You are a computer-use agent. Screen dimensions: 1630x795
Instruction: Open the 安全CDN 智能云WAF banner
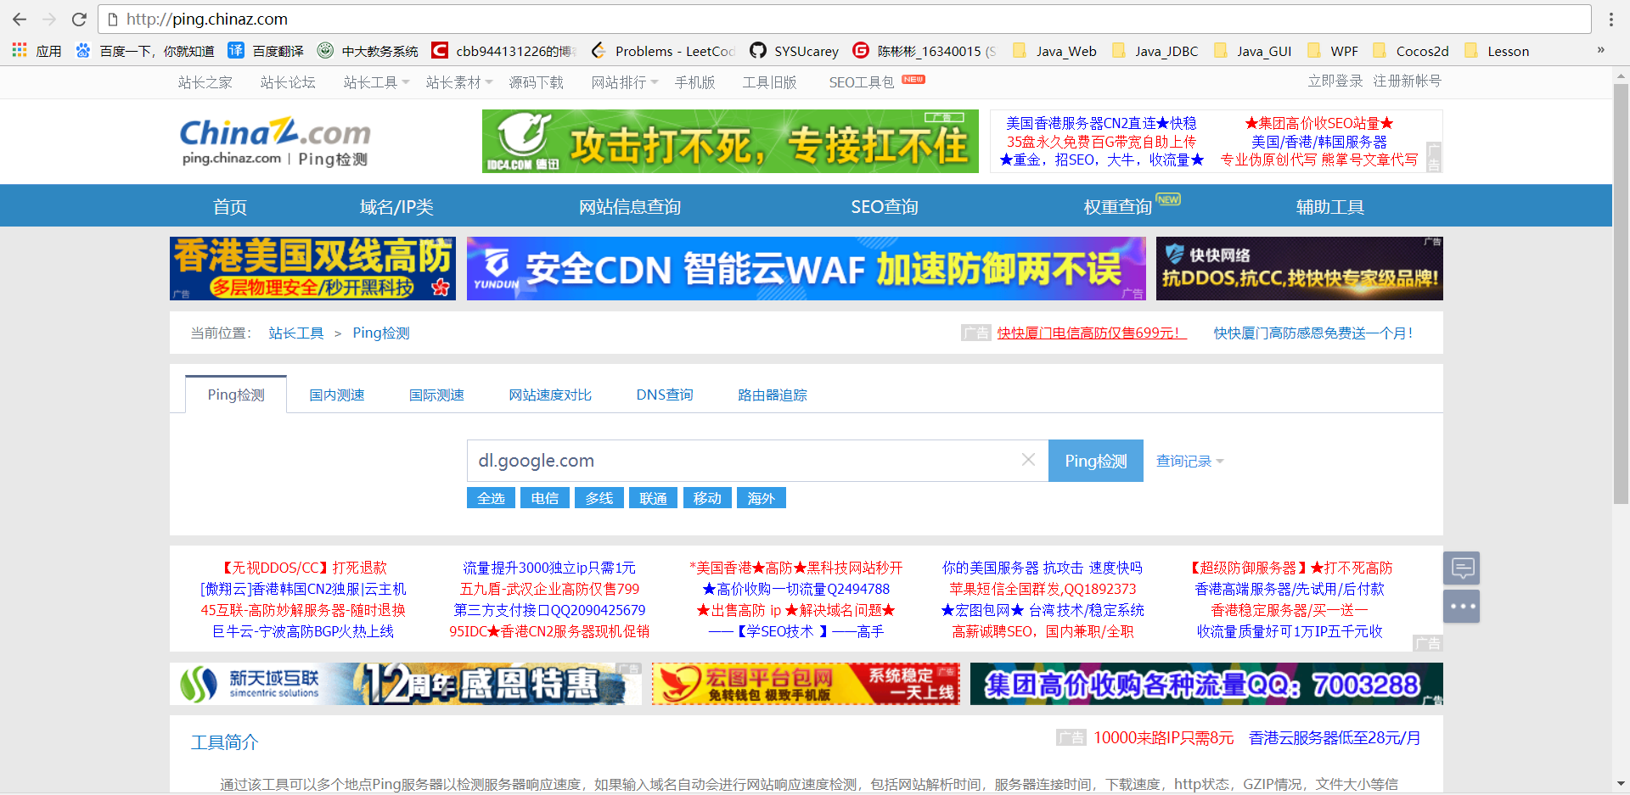click(806, 268)
